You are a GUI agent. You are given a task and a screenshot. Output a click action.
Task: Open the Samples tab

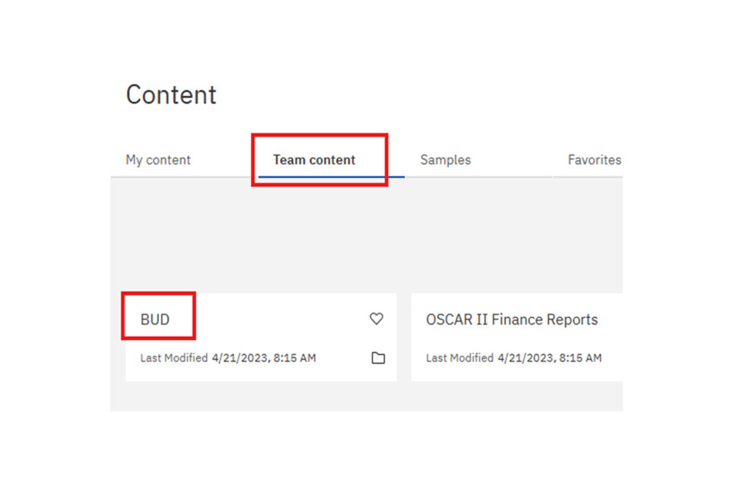pos(446,160)
